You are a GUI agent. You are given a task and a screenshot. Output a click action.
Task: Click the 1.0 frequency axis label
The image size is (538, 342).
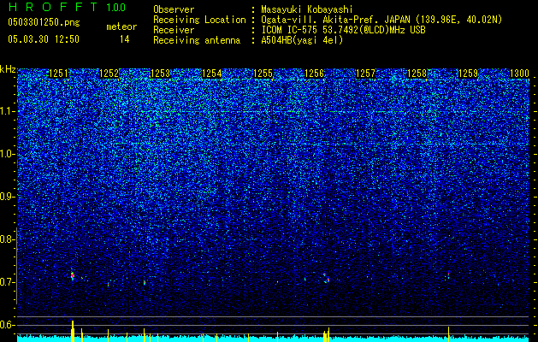6,155
